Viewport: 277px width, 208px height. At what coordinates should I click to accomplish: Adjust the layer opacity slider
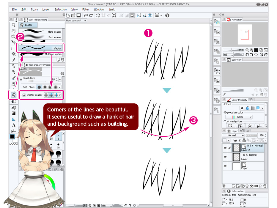point(251,135)
